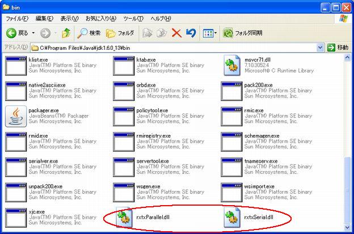This screenshot has width=354, height=234.
Task: Click the bin folder icon in title bar
Action: click(x=6, y=7)
